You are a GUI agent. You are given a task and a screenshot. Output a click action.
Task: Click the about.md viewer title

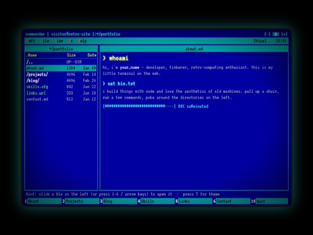[194, 49]
